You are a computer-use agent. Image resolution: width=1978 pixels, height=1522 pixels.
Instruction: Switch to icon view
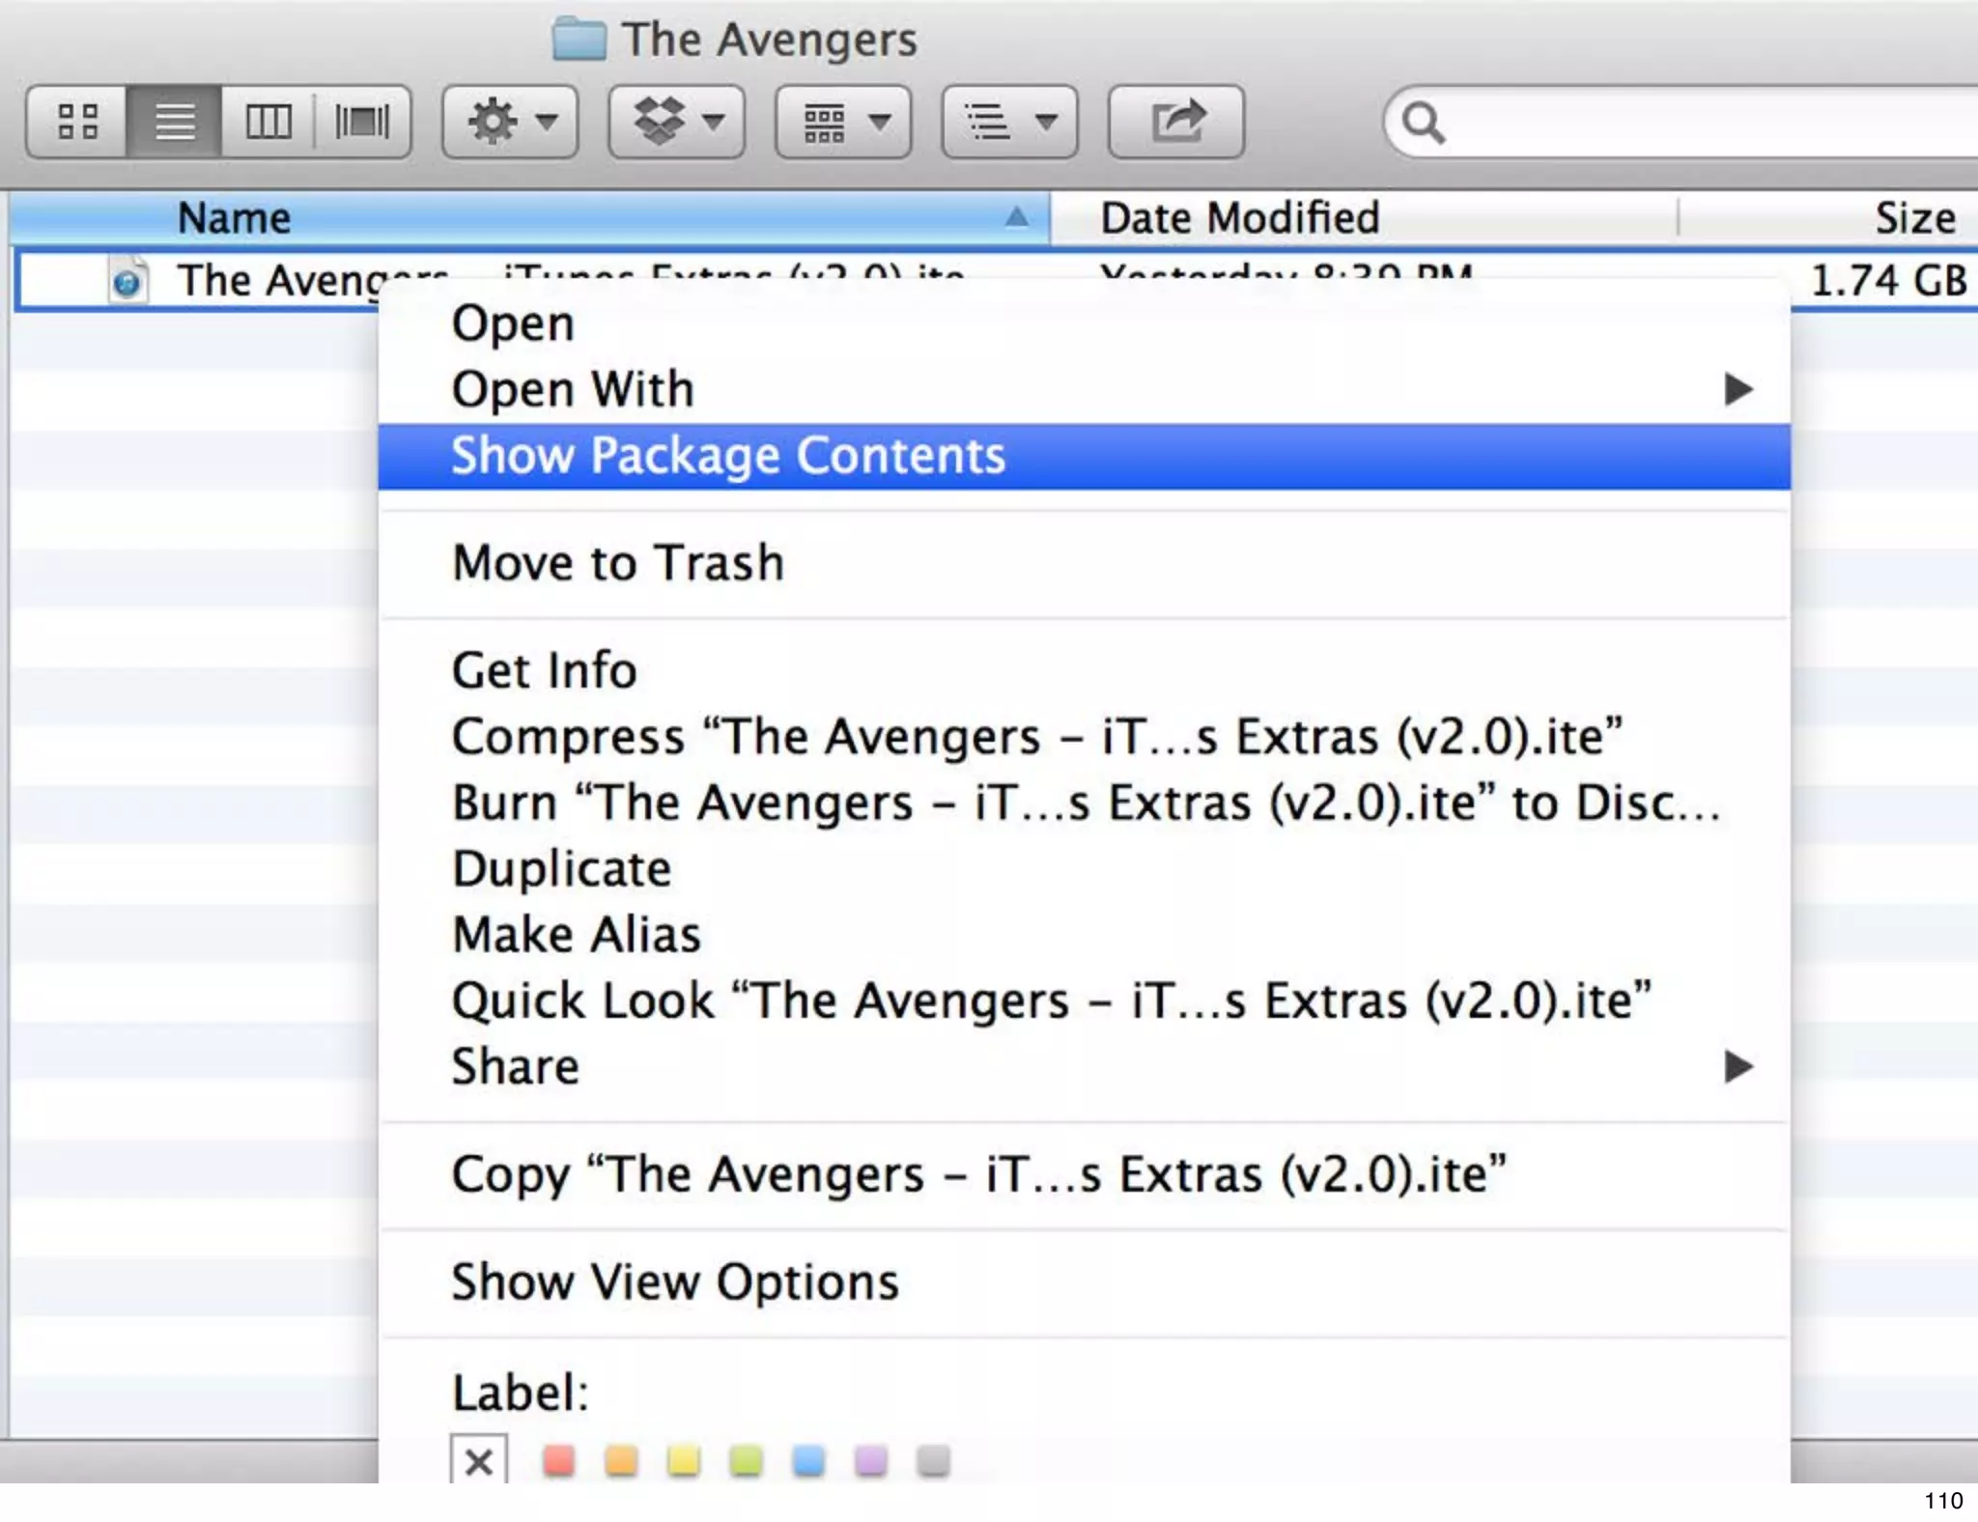pos(77,122)
